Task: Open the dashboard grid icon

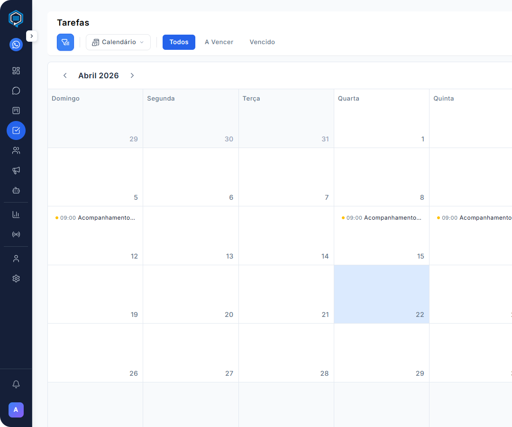Action: [16, 71]
